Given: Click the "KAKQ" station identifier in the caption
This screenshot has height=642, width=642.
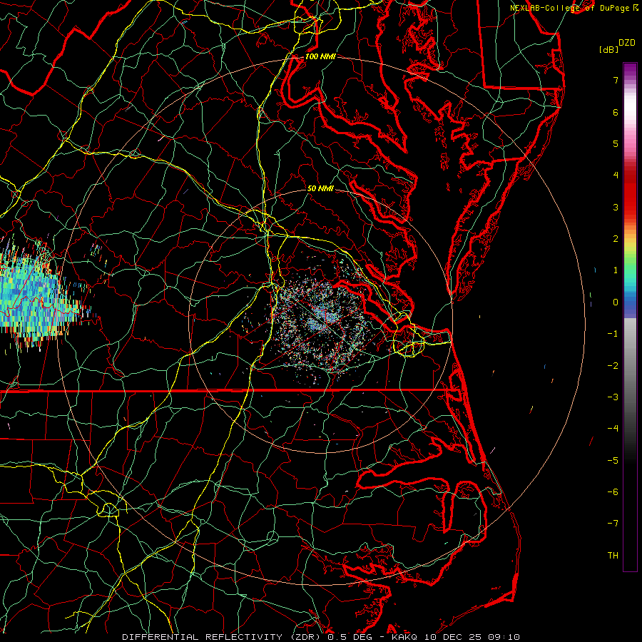Looking at the screenshot, I should (404, 637).
